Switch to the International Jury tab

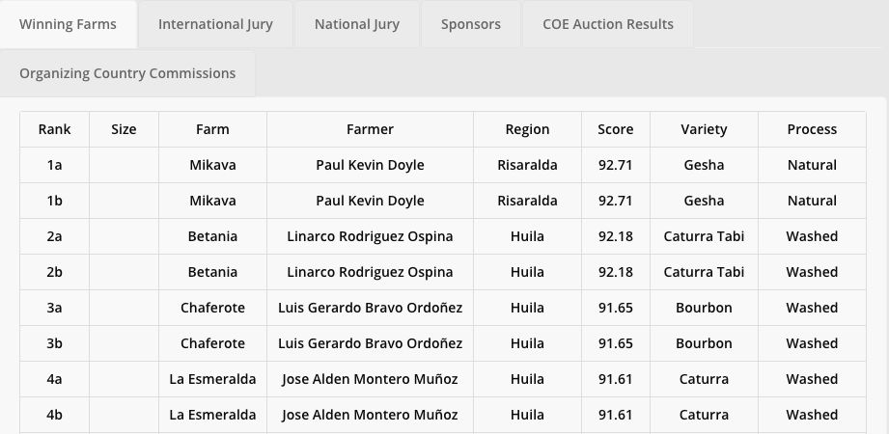[215, 24]
